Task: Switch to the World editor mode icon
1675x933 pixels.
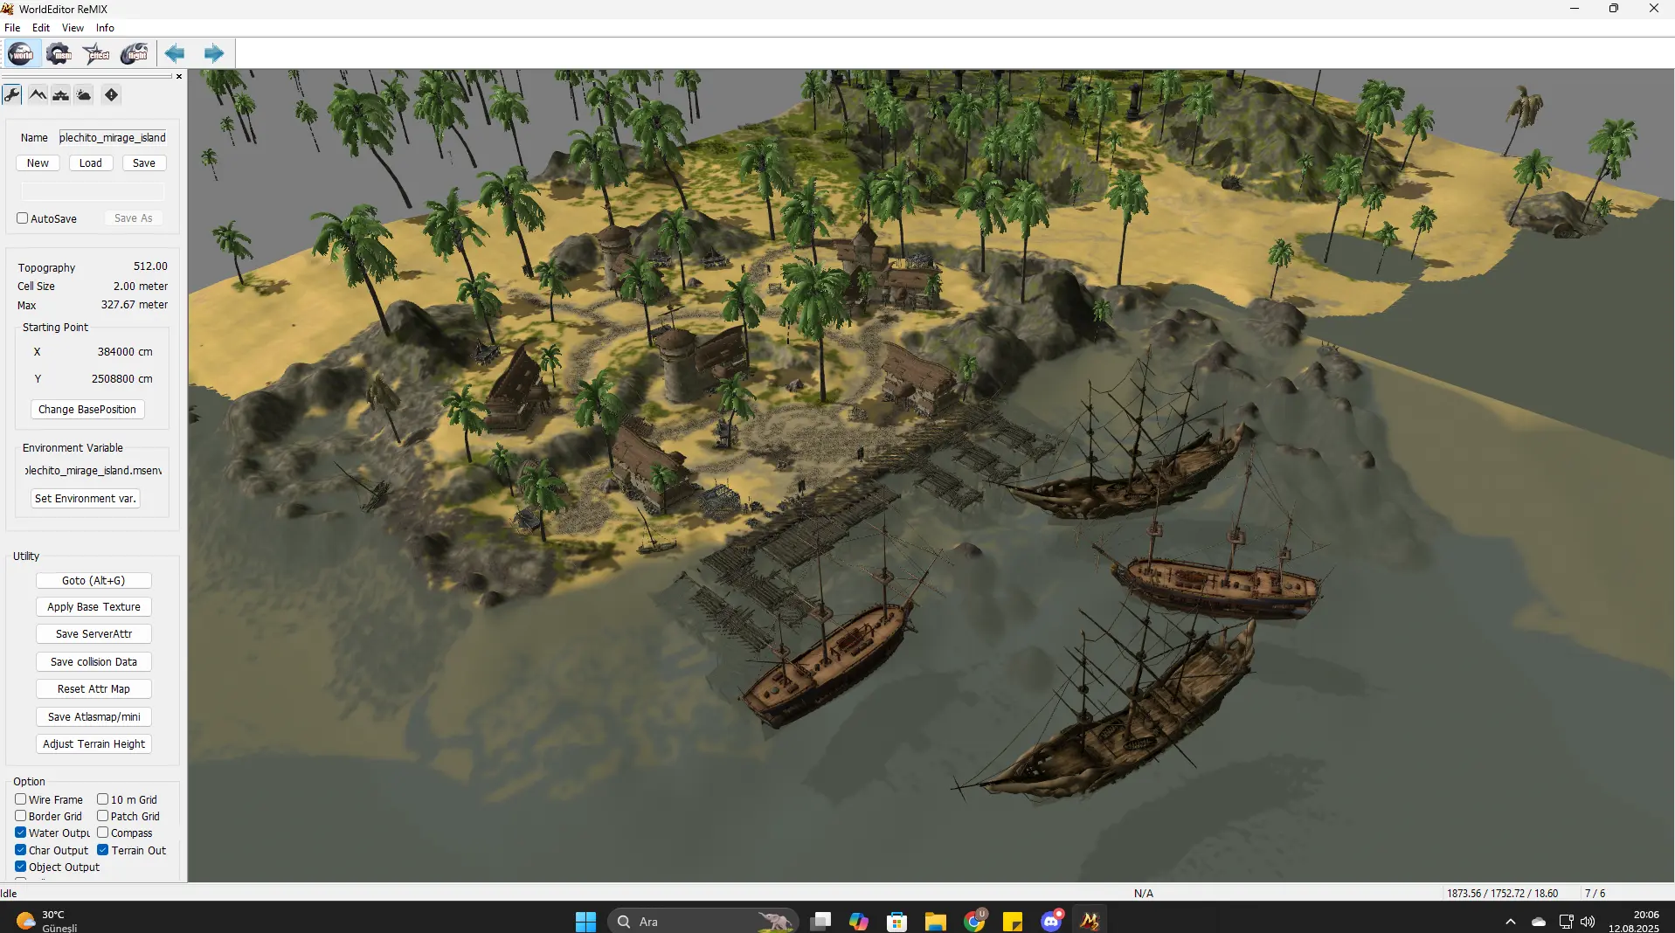Action: (20, 53)
